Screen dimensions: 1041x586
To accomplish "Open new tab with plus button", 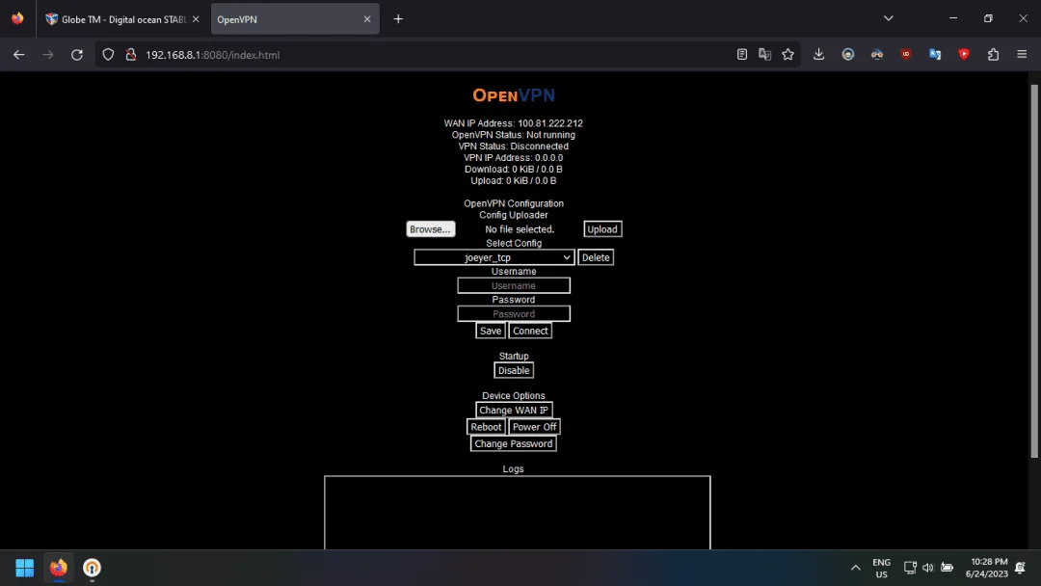I will (x=398, y=19).
